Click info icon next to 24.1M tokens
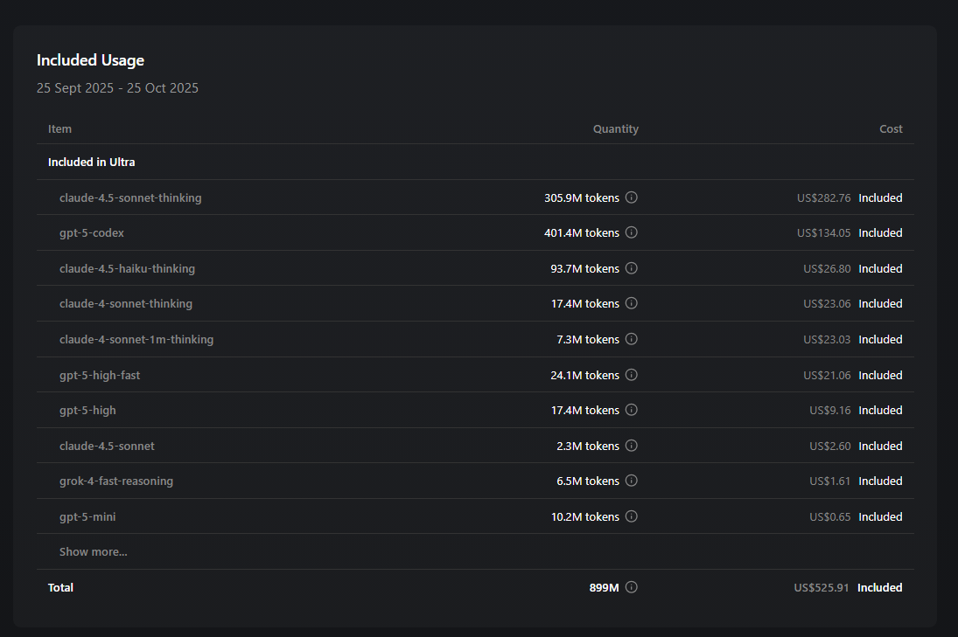958x637 pixels. pos(632,375)
